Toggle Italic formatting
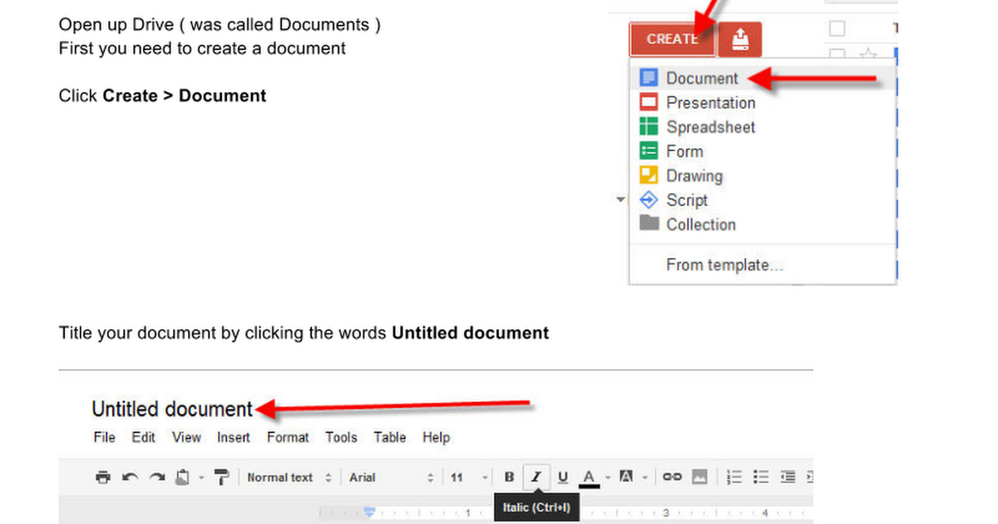 pyautogui.click(x=536, y=477)
